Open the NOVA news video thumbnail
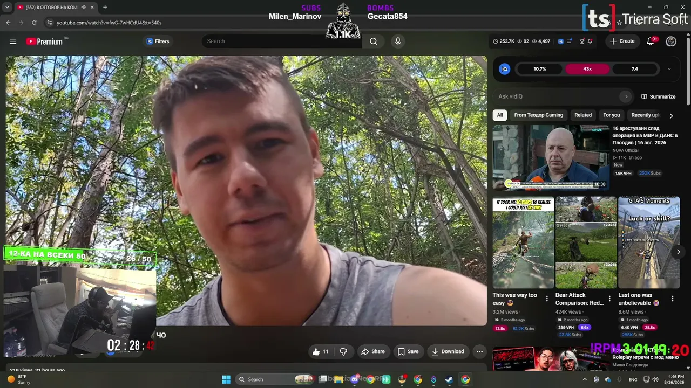Screen dimensions: 691x388 coord(551,157)
